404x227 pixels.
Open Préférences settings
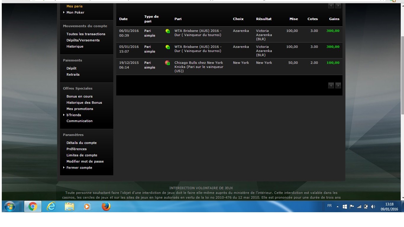click(77, 149)
